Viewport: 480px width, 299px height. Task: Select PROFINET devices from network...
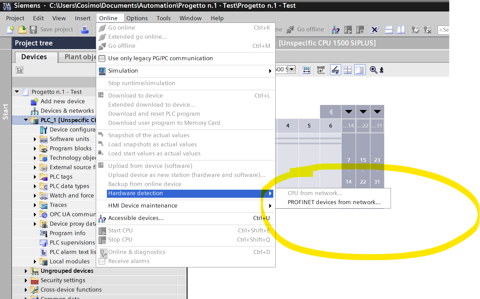pos(333,202)
